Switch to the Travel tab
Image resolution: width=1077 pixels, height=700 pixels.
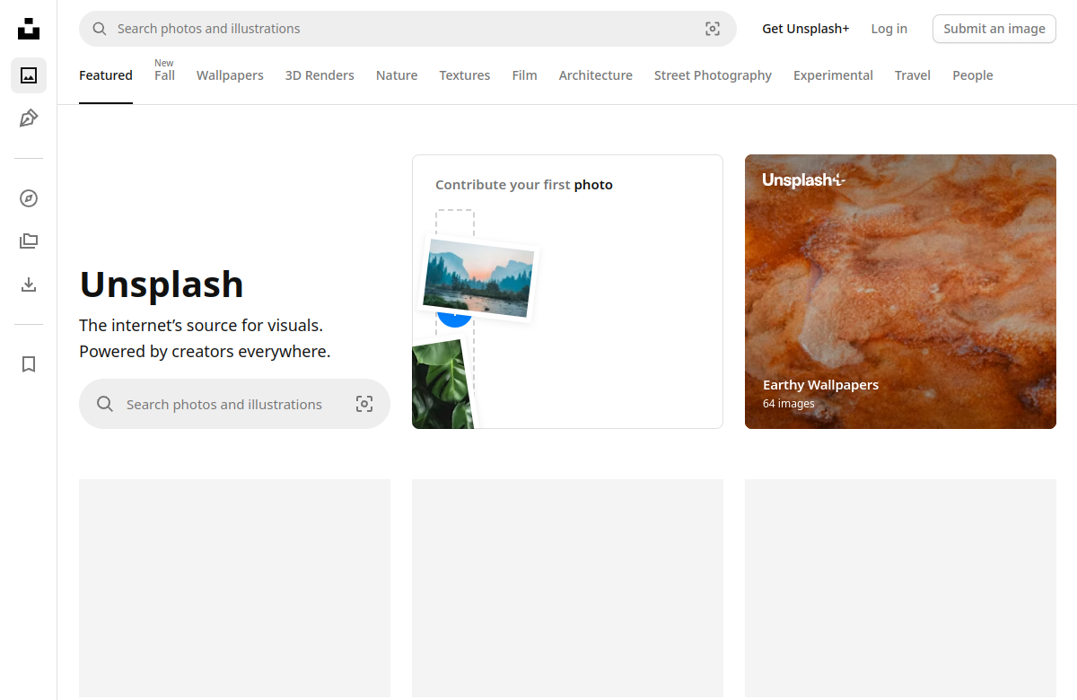click(913, 75)
